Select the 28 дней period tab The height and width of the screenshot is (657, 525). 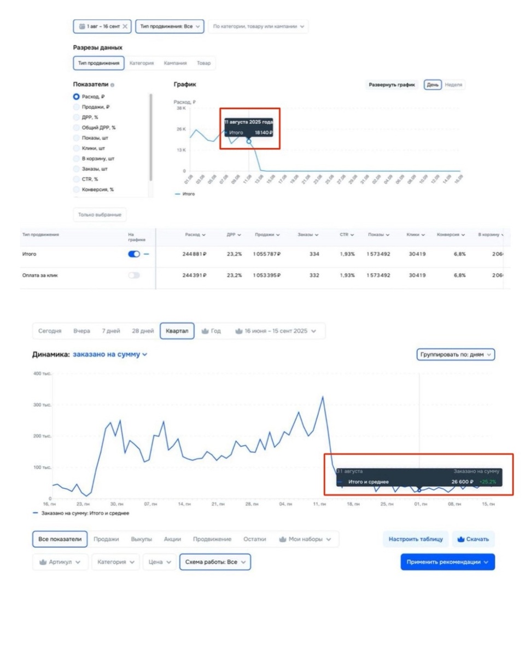pyautogui.click(x=143, y=331)
